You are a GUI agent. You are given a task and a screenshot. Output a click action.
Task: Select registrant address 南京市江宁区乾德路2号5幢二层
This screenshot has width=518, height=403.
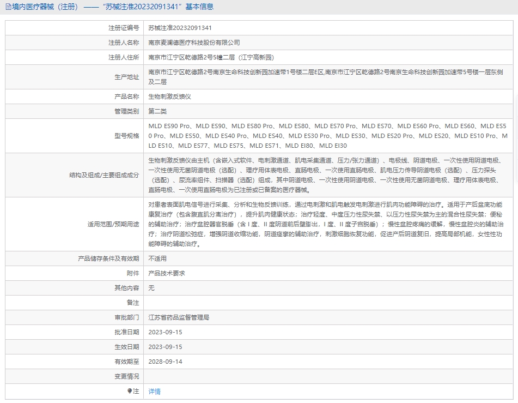pos(211,58)
